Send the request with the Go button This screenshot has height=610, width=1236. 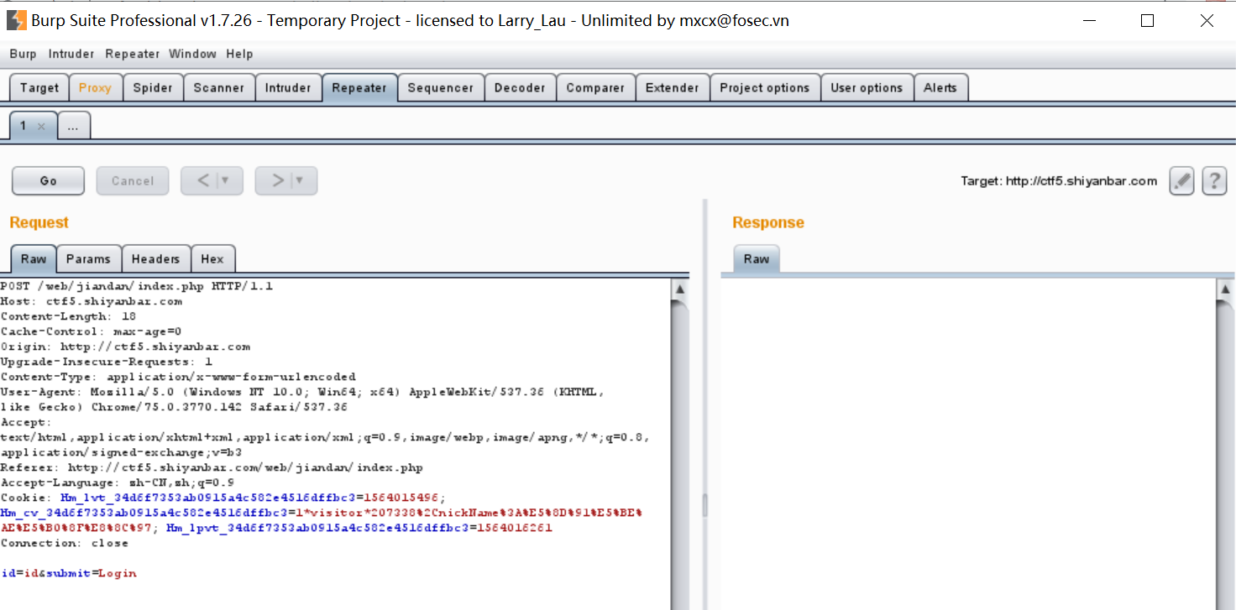click(48, 180)
